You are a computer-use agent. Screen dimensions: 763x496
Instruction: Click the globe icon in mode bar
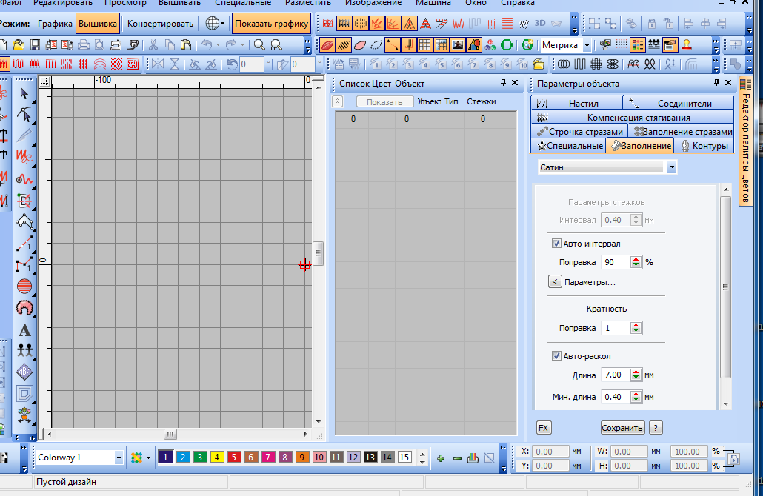point(212,24)
